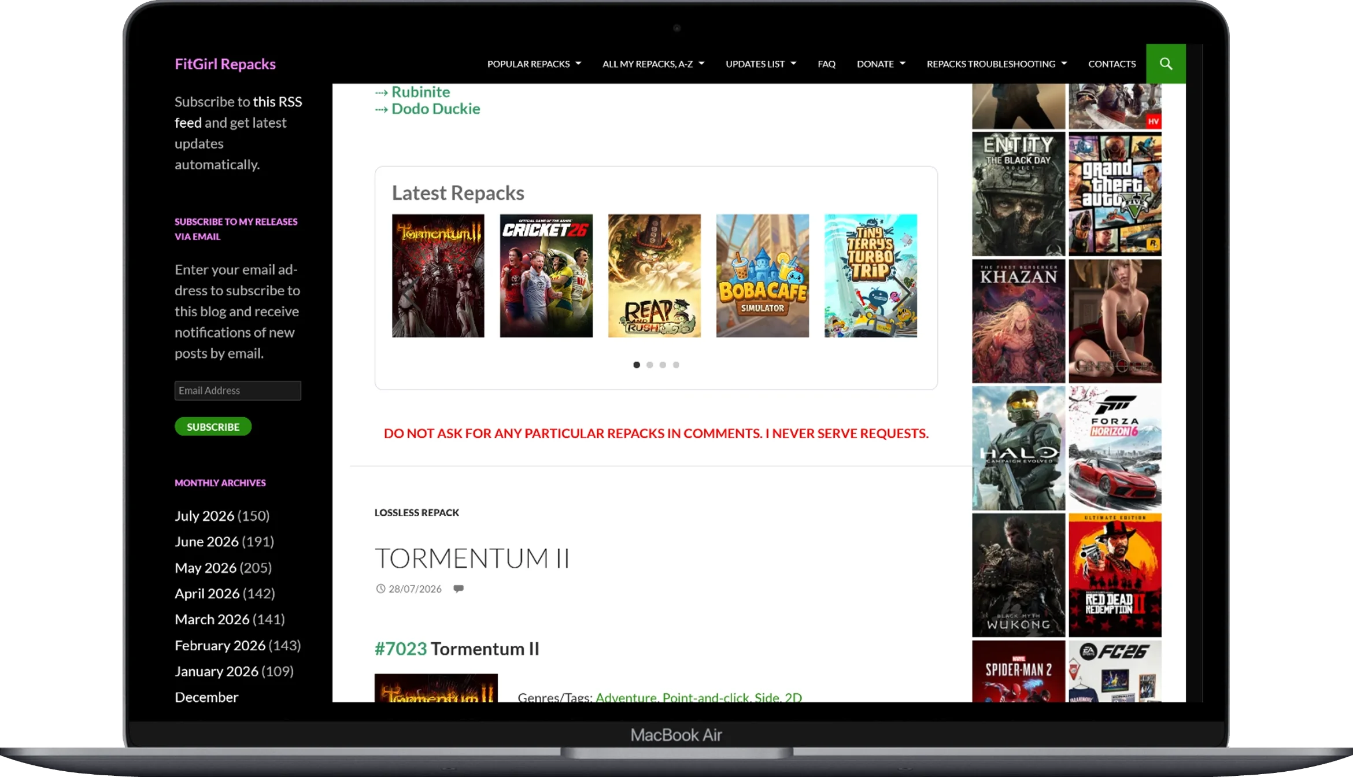The image size is (1353, 777).
Task: Open the 2D genre tag
Action: (x=793, y=697)
